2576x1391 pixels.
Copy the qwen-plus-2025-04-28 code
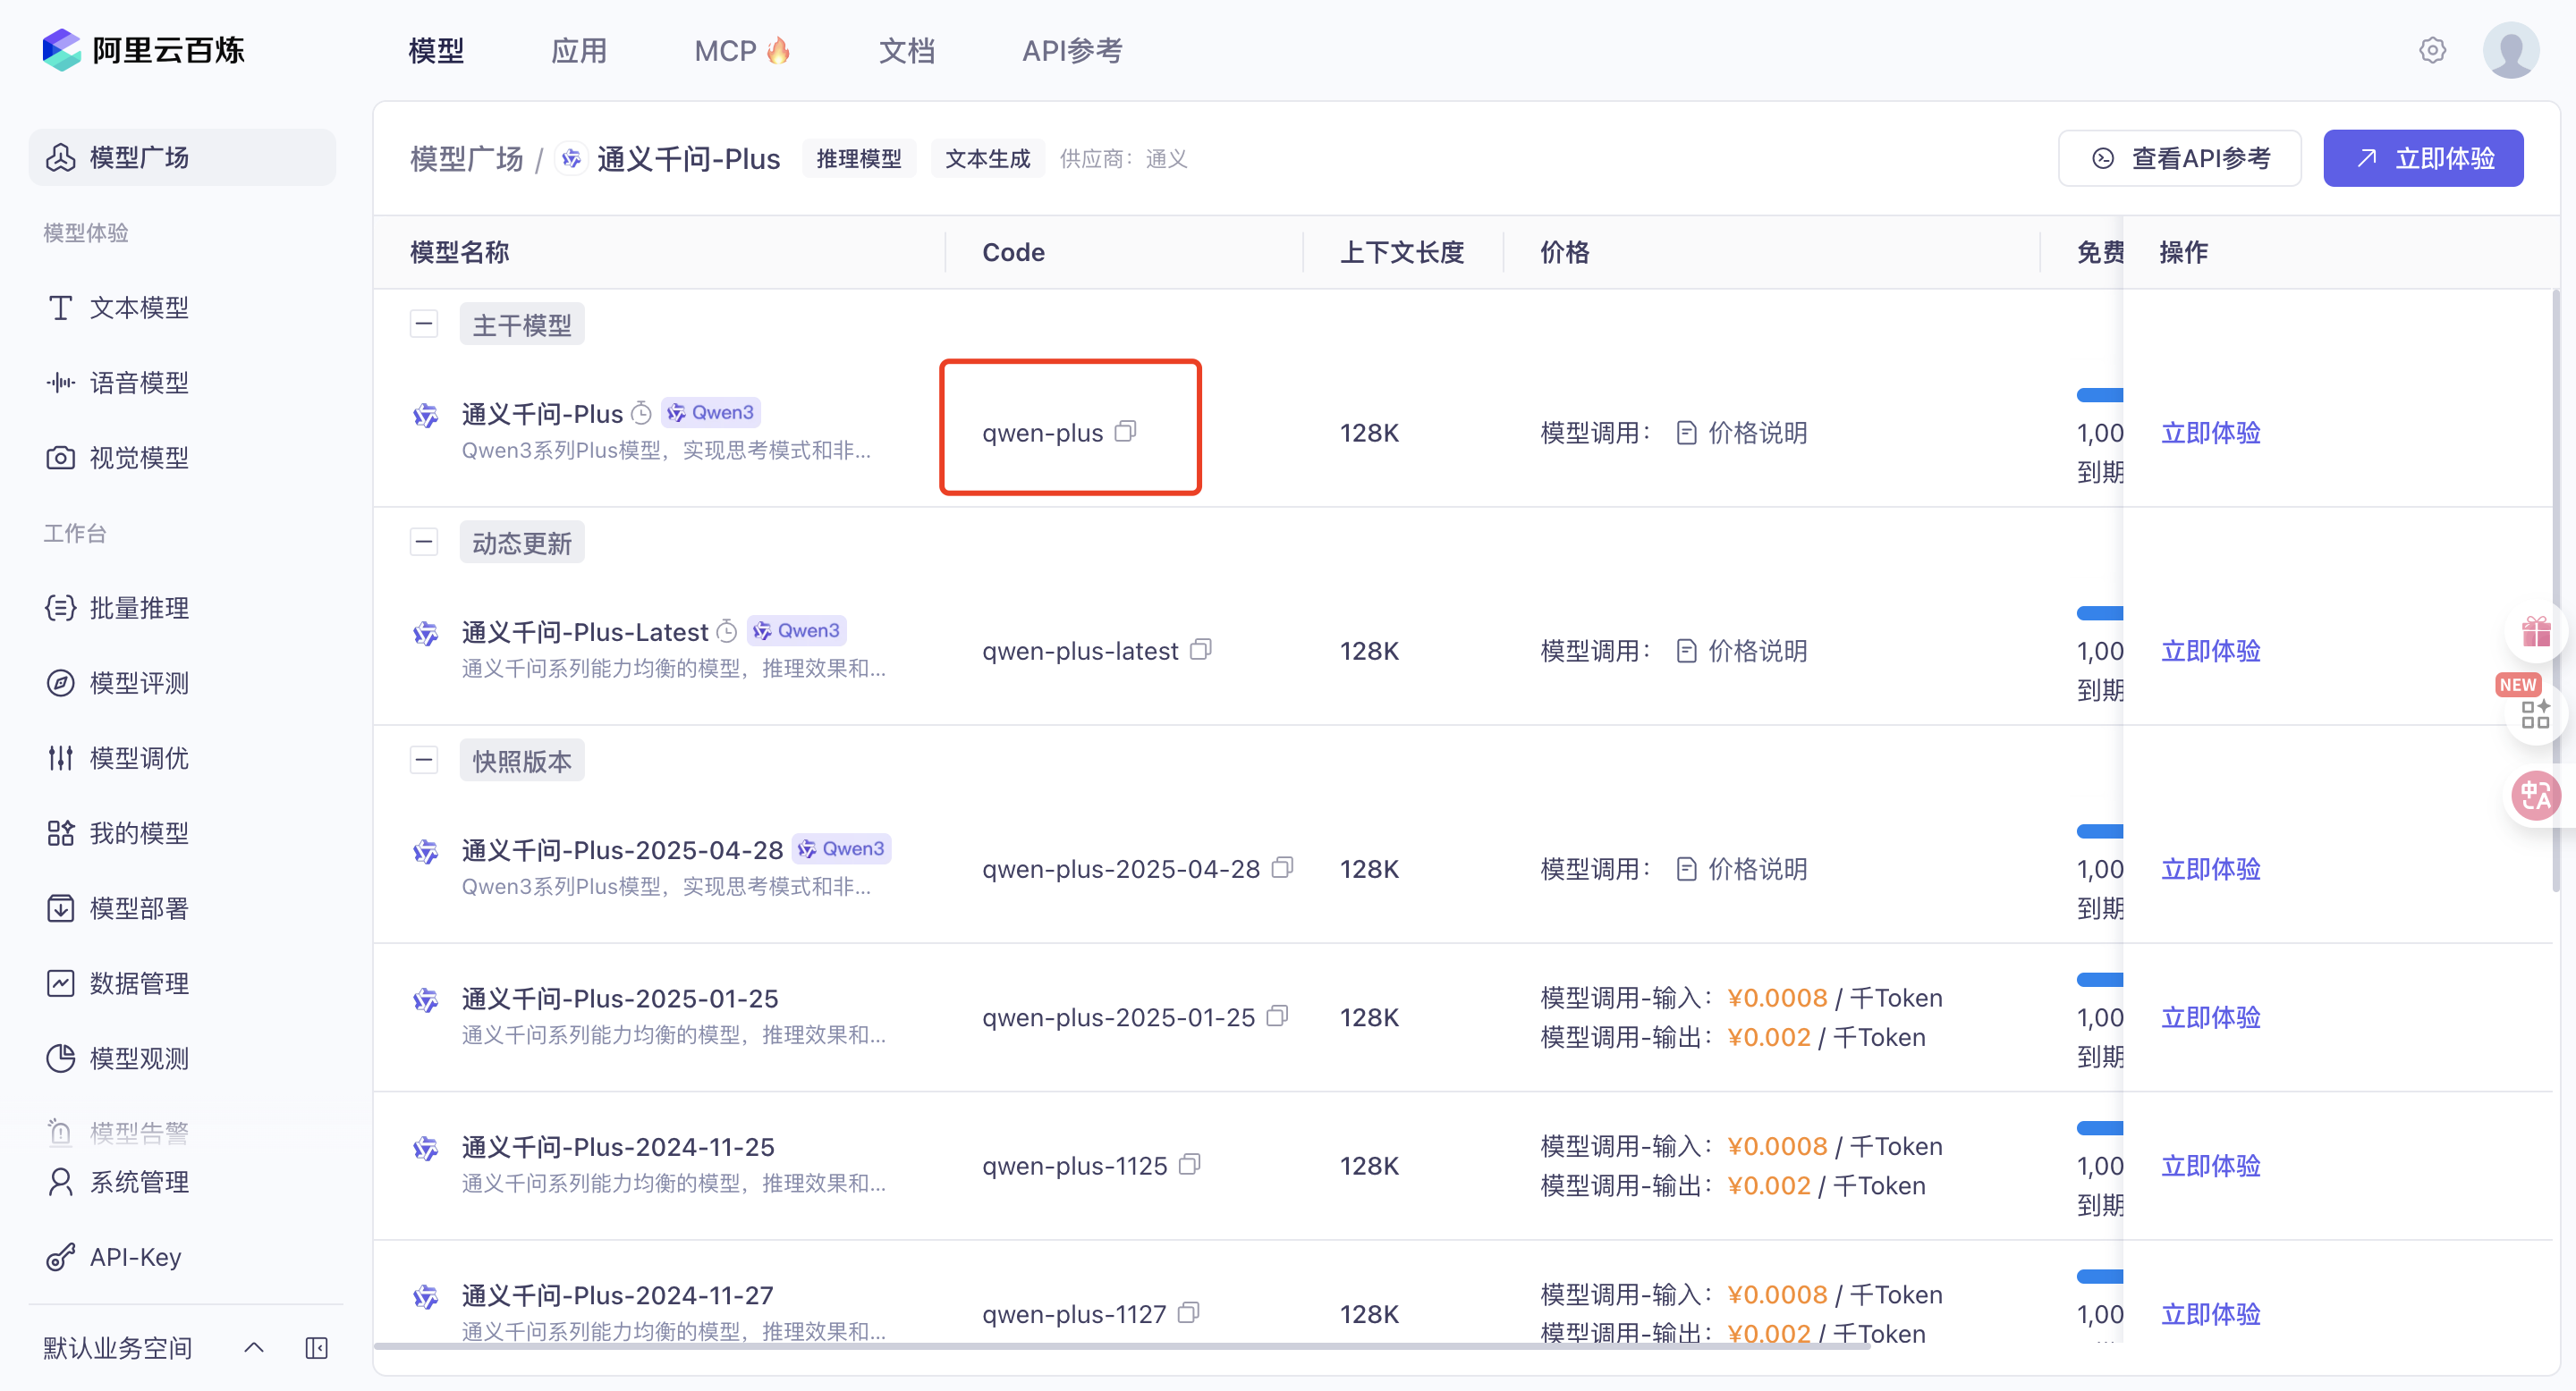coord(1283,867)
